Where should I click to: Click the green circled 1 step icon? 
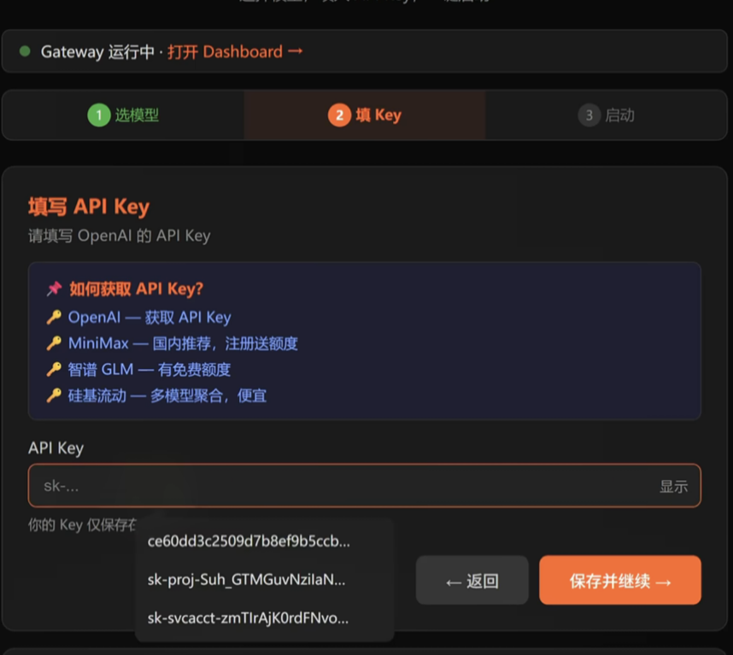(x=101, y=114)
